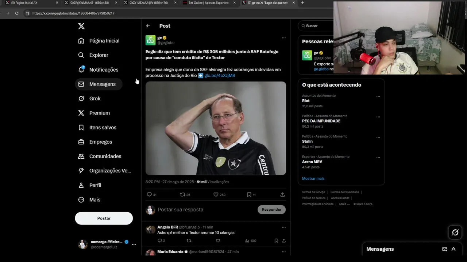Click Mostrar mais in trends
The width and height of the screenshot is (467, 262).
click(x=313, y=179)
